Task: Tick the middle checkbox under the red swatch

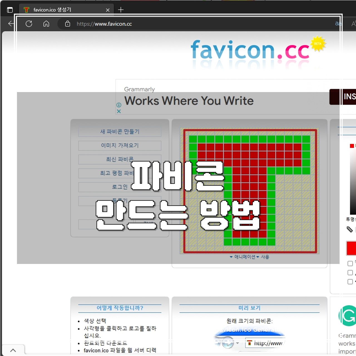Action: (350, 273)
